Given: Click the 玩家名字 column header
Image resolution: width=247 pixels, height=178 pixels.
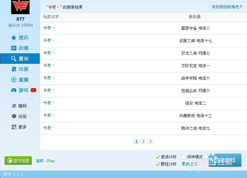Looking at the screenshot, I should [51, 16].
